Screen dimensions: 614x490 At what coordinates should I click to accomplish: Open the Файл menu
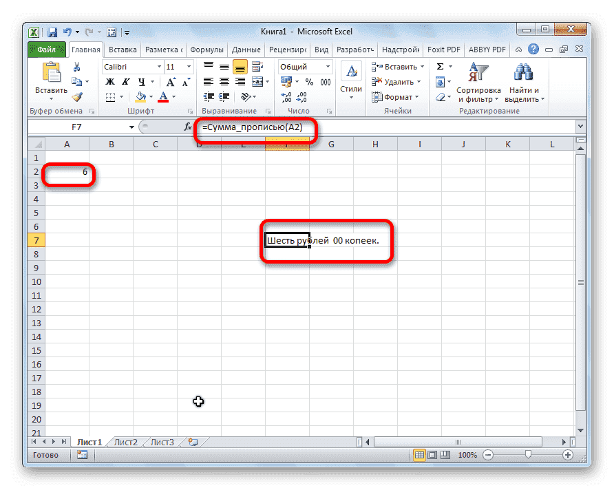pos(46,49)
